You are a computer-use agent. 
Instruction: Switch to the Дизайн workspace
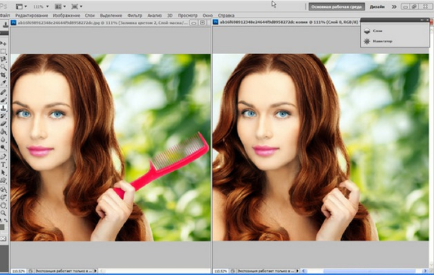click(x=377, y=7)
